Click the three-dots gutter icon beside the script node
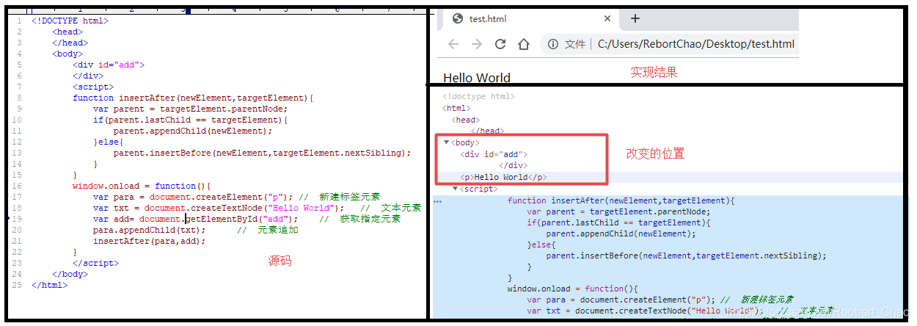 [x=438, y=200]
